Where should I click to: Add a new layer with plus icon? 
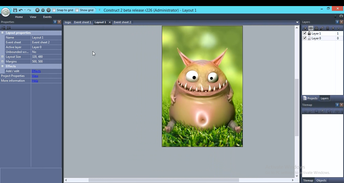(305, 28)
